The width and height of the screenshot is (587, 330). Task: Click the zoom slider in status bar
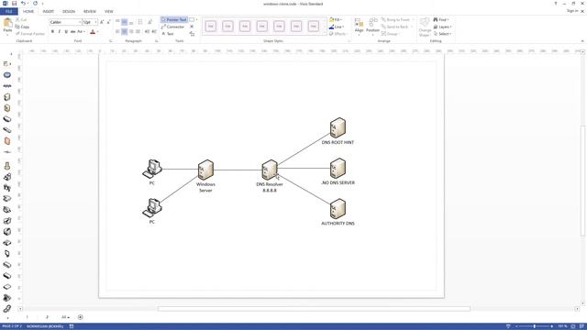pyautogui.click(x=534, y=326)
